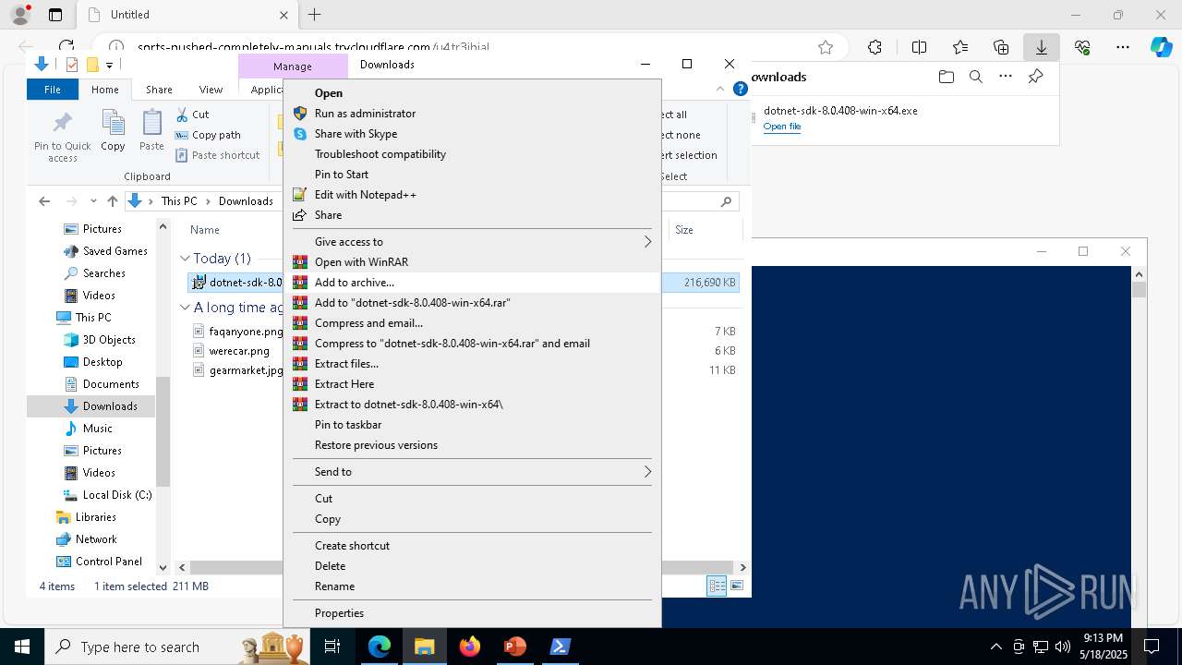This screenshot has width=1182, height=665.
Task: Select file faqanyone.png
Action: [238, 331]
